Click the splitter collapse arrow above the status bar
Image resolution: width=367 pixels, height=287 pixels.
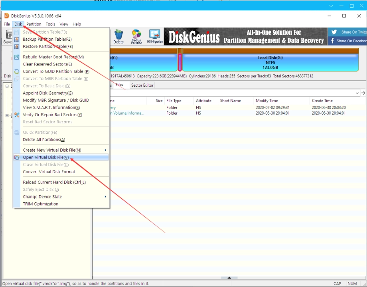tap(229, 278)
